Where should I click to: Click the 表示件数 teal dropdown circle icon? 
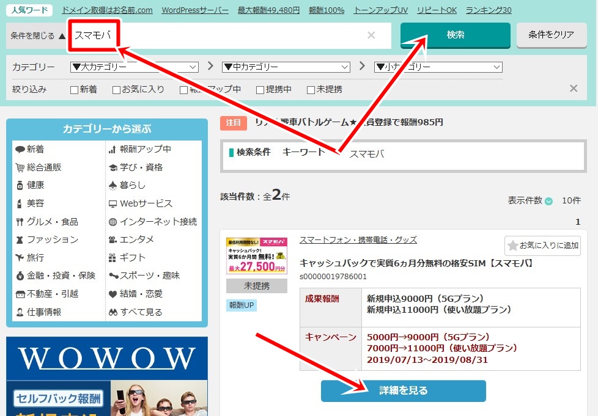[x=548, y=201]
